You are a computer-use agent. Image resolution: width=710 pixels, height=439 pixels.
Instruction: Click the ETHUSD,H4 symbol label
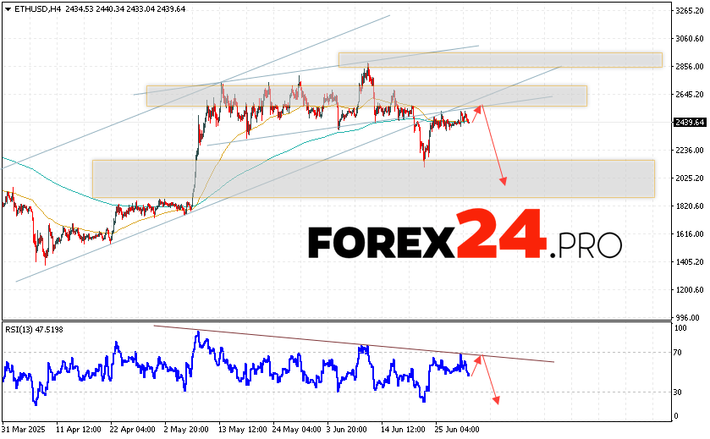pyautogui.click(x=28, y=8)
